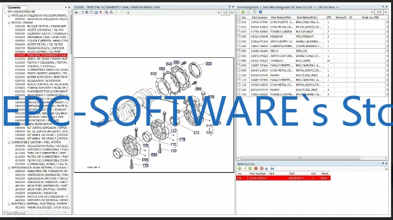This screenshot has height=220, width=393.
Task: Sort by Part Number column in parts list
Action: click(260, 18)
